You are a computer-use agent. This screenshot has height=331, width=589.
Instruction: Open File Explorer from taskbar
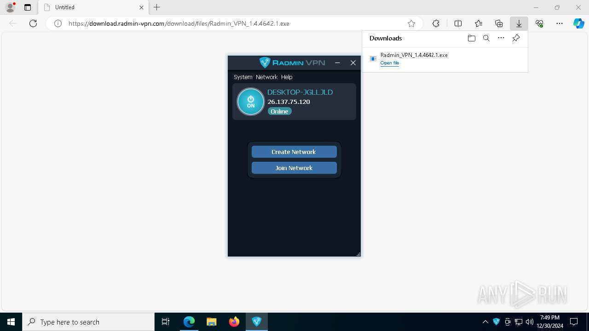coord(212,322)
